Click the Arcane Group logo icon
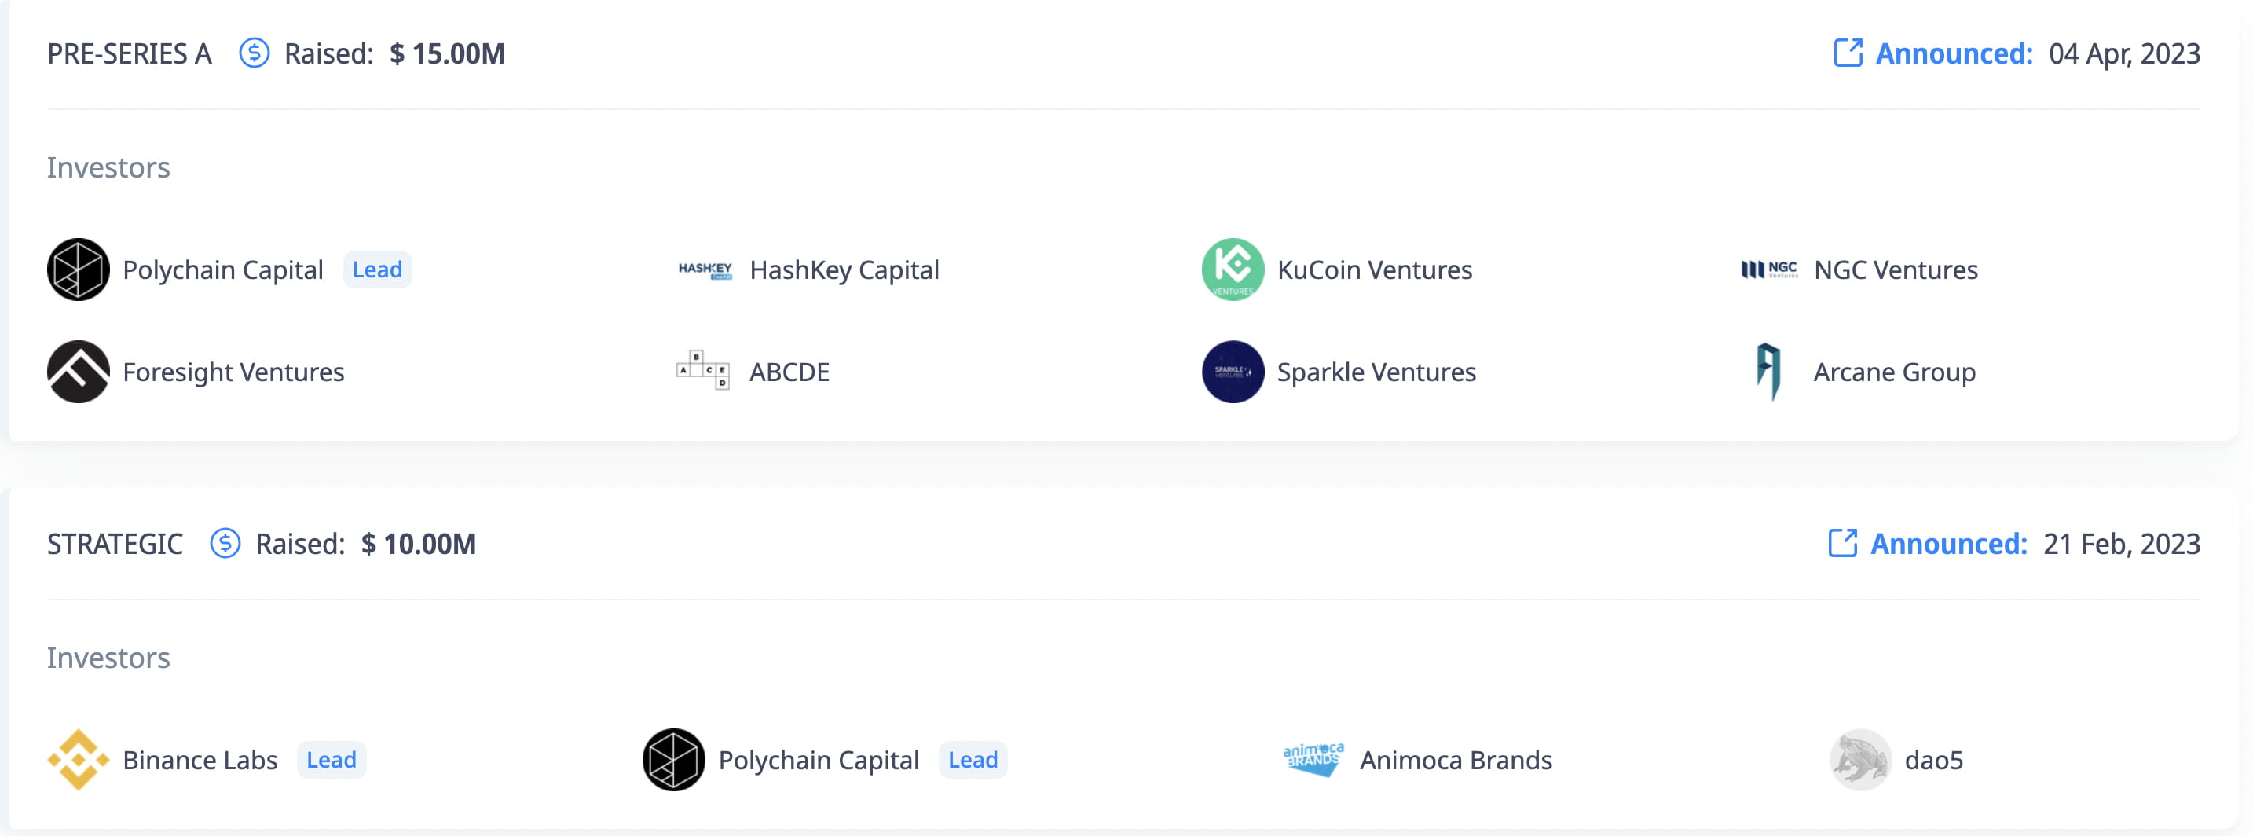Screen dimensions: 2253x836 pos(1768,371)
